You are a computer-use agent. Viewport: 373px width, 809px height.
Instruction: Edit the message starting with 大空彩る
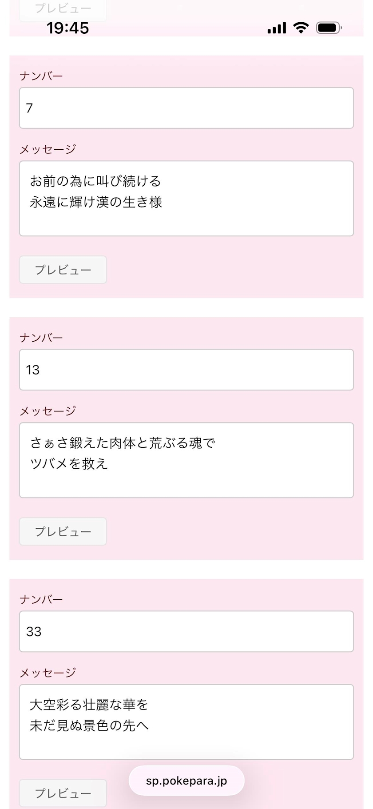coord(186,721)
